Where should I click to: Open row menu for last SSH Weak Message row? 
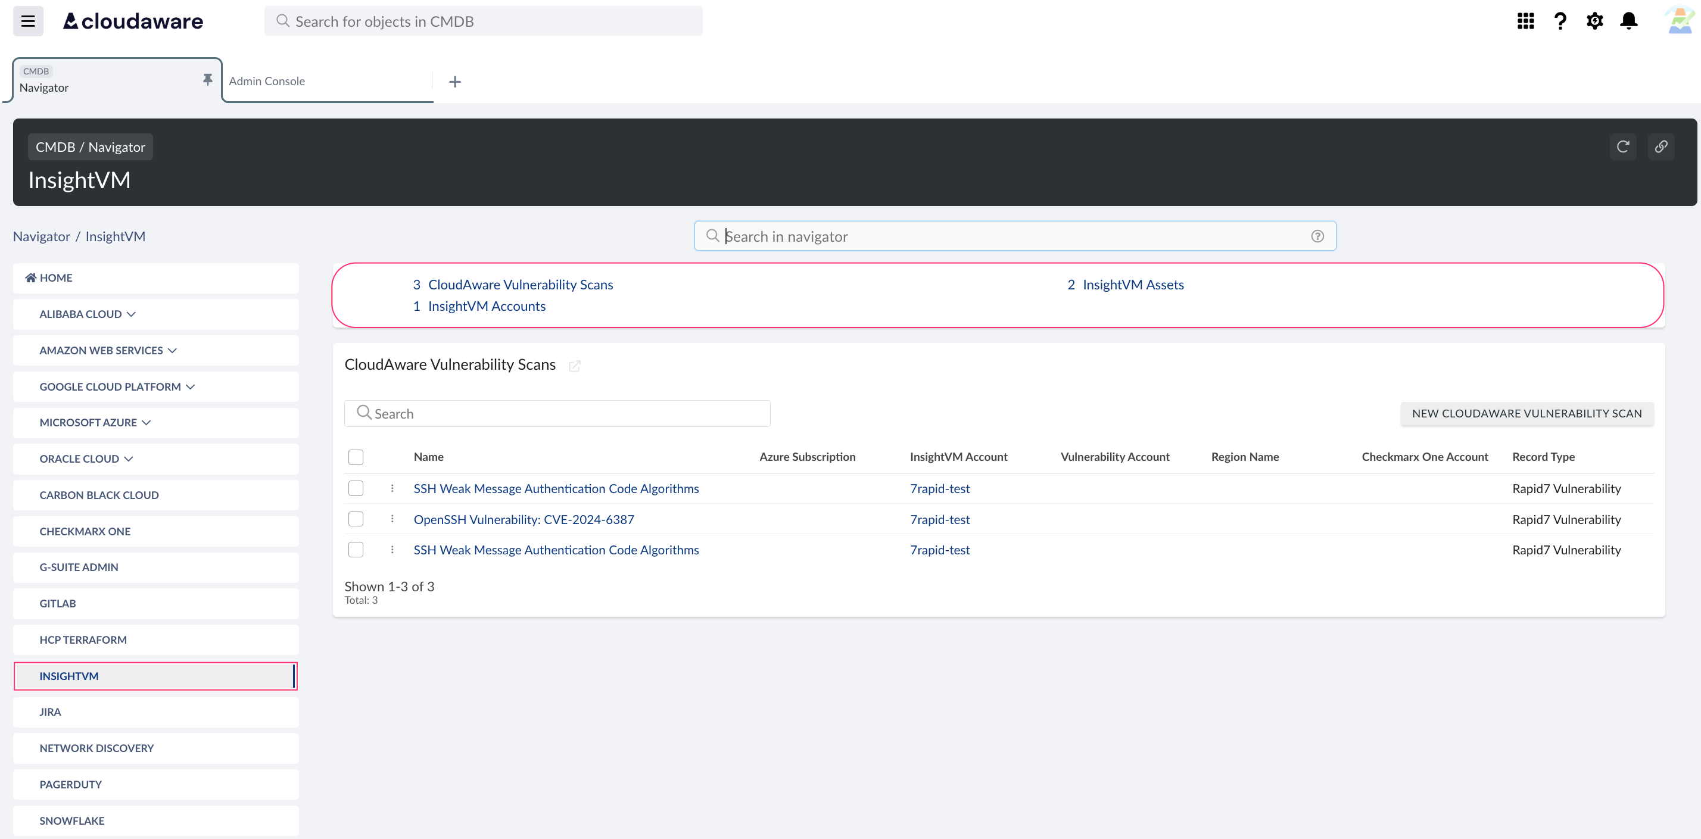pos(392,550)
